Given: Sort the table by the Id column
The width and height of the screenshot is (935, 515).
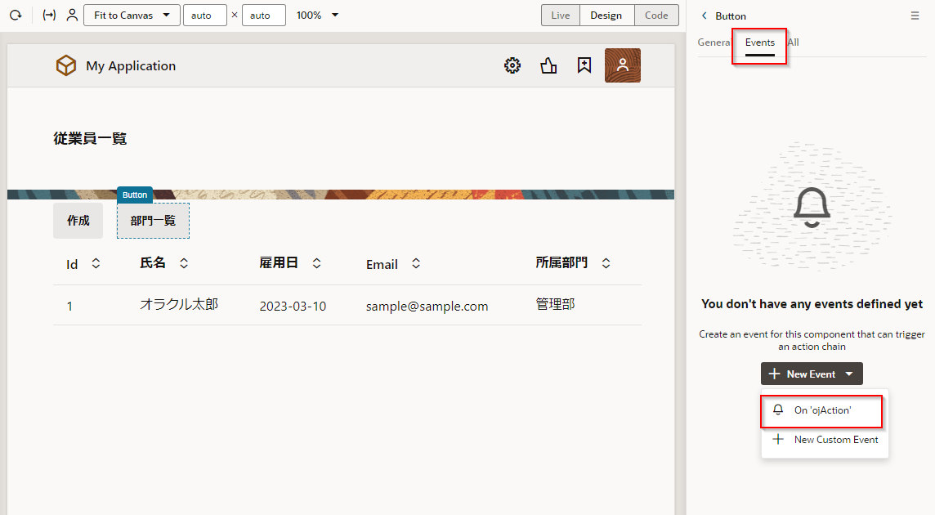Looking at the screenshot, I should point(96,264).
